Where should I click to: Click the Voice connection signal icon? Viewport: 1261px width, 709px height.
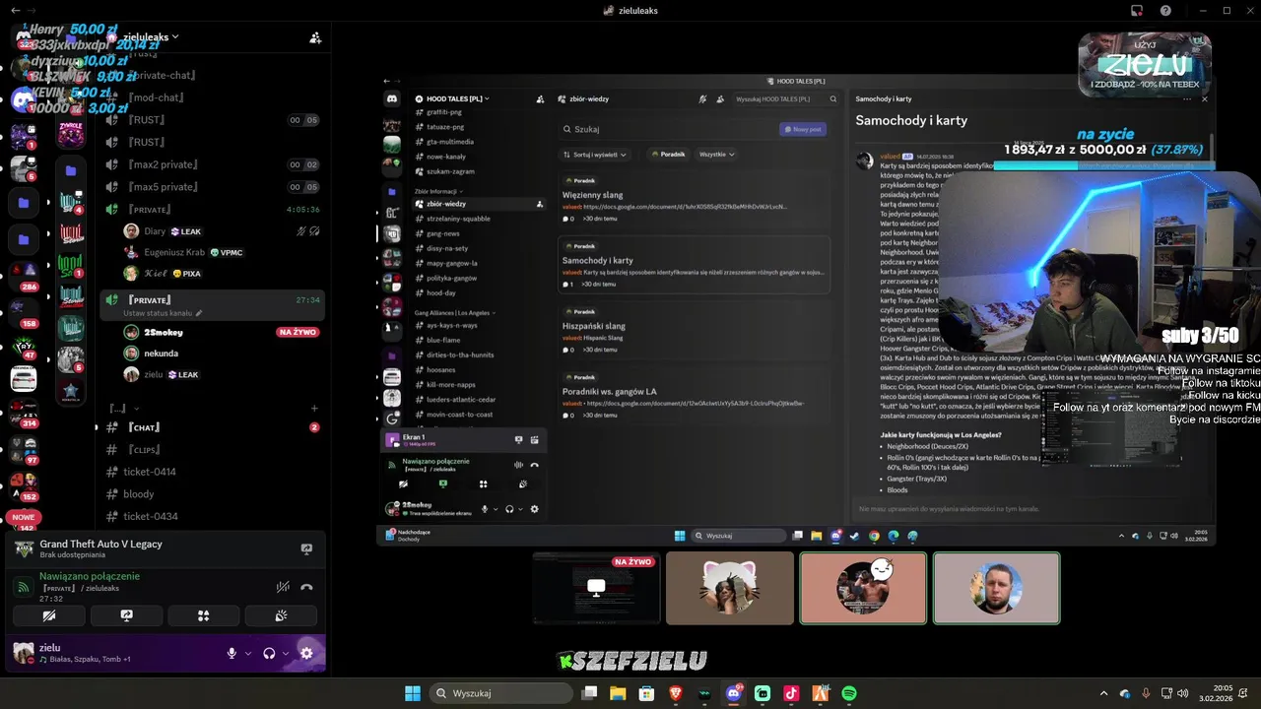click(24, 587)
